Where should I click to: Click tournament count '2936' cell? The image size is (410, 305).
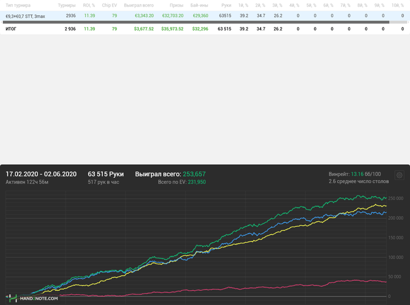[71, 16]
